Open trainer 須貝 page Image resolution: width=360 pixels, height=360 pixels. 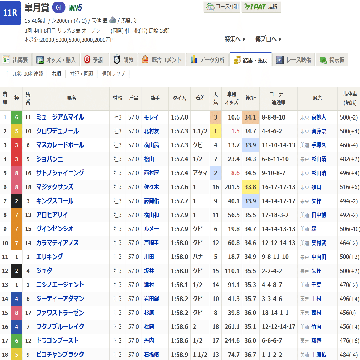pos(316,187)
